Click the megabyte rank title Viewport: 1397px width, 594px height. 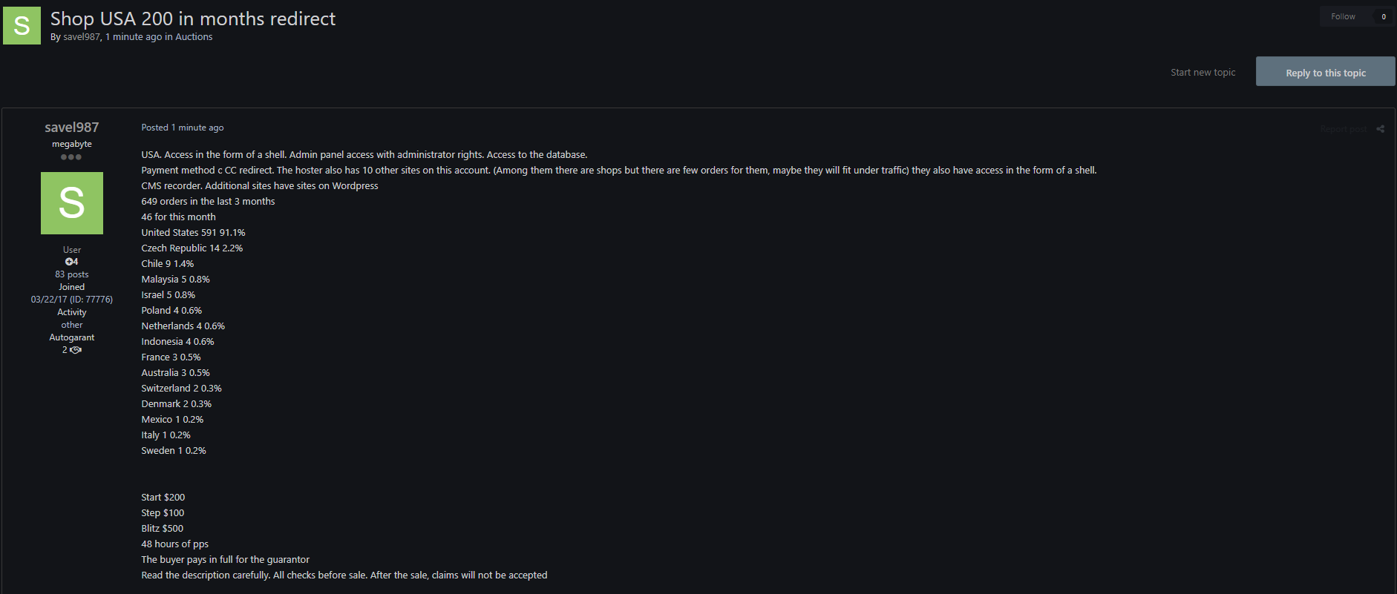tap(72, 144)
